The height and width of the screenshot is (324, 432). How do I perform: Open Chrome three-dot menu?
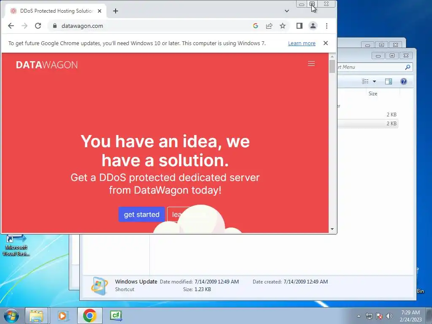pos(327,26)
